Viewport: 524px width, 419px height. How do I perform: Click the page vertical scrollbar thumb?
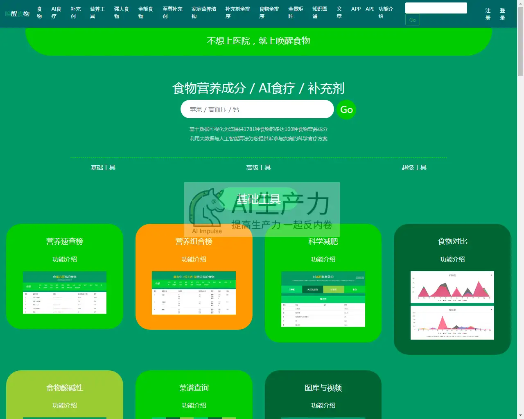tap(520, 41)
